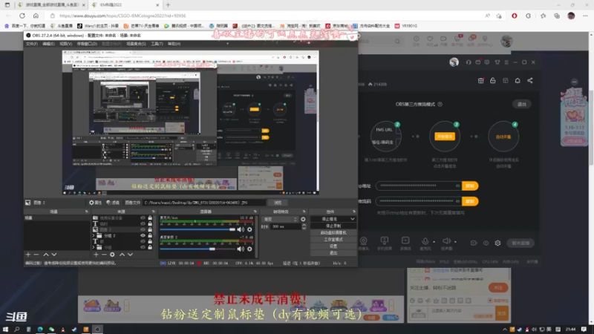Toggle visibility of the first text source
This screenshot has width=594, height=334.
[x=143, y=224]
